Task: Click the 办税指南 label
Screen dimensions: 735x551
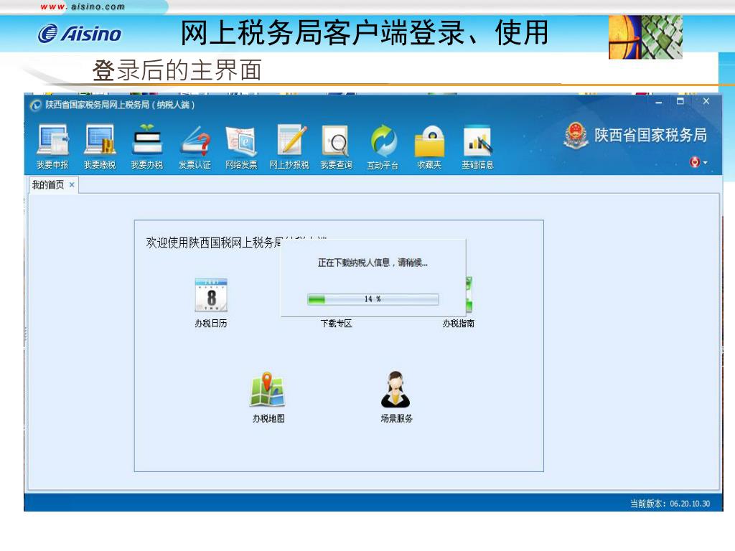Action: point(459,324)
